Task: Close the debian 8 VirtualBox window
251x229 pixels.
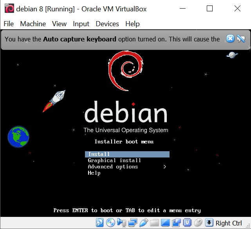Action: [x=237, y=9]
